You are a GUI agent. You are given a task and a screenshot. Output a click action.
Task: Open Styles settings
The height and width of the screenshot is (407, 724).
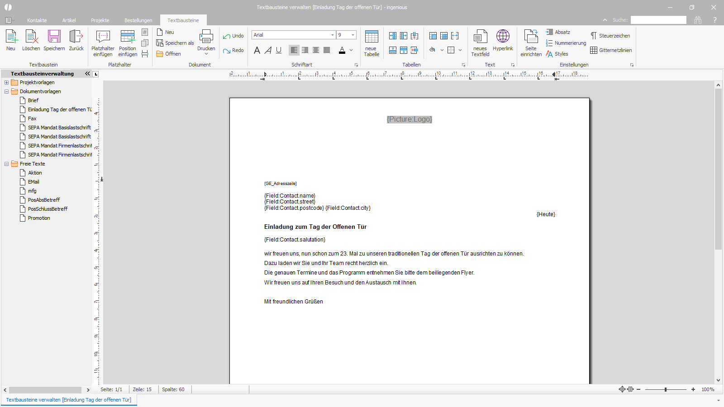[557, 54]
